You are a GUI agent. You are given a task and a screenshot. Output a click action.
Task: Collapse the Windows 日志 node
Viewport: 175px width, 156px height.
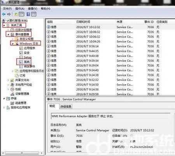(12, 44)
